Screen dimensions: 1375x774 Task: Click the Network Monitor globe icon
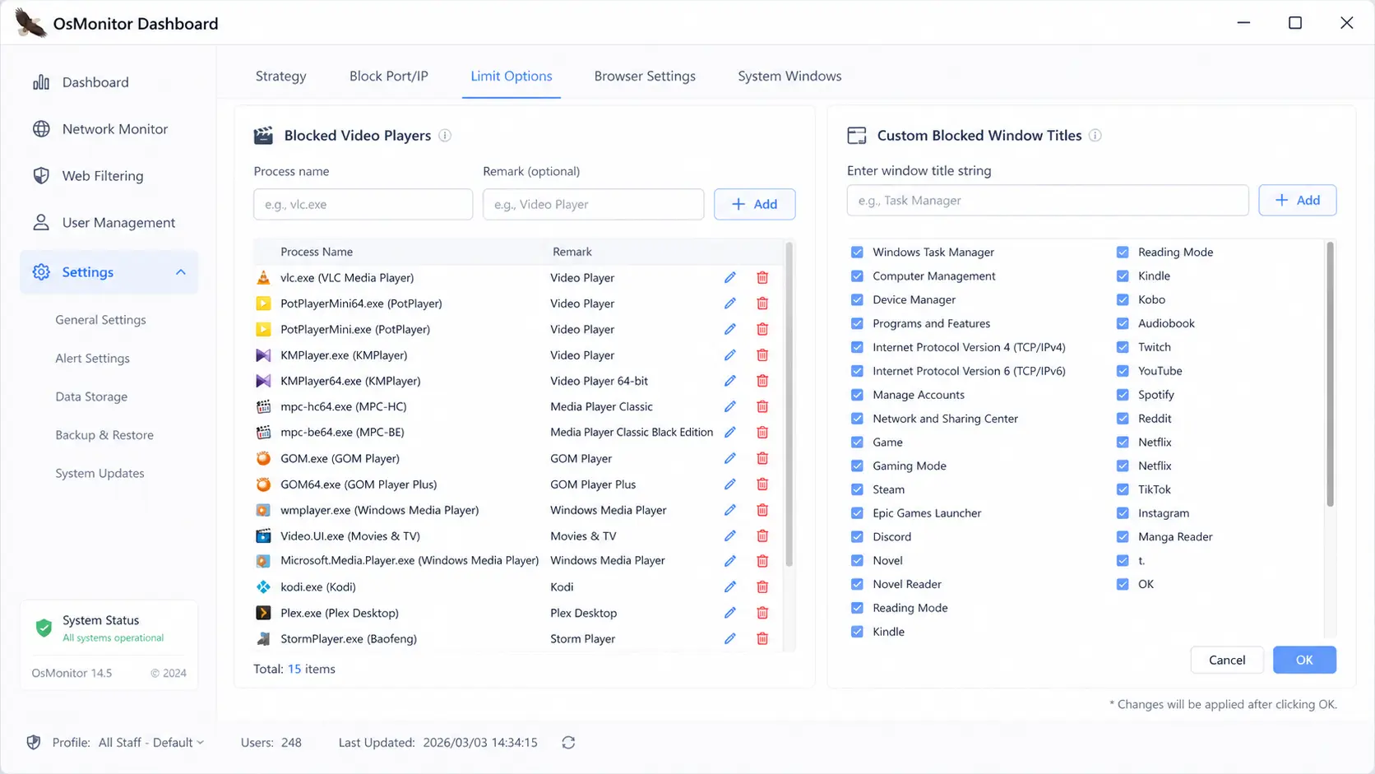pyautogui.click(x=41, y=129)
